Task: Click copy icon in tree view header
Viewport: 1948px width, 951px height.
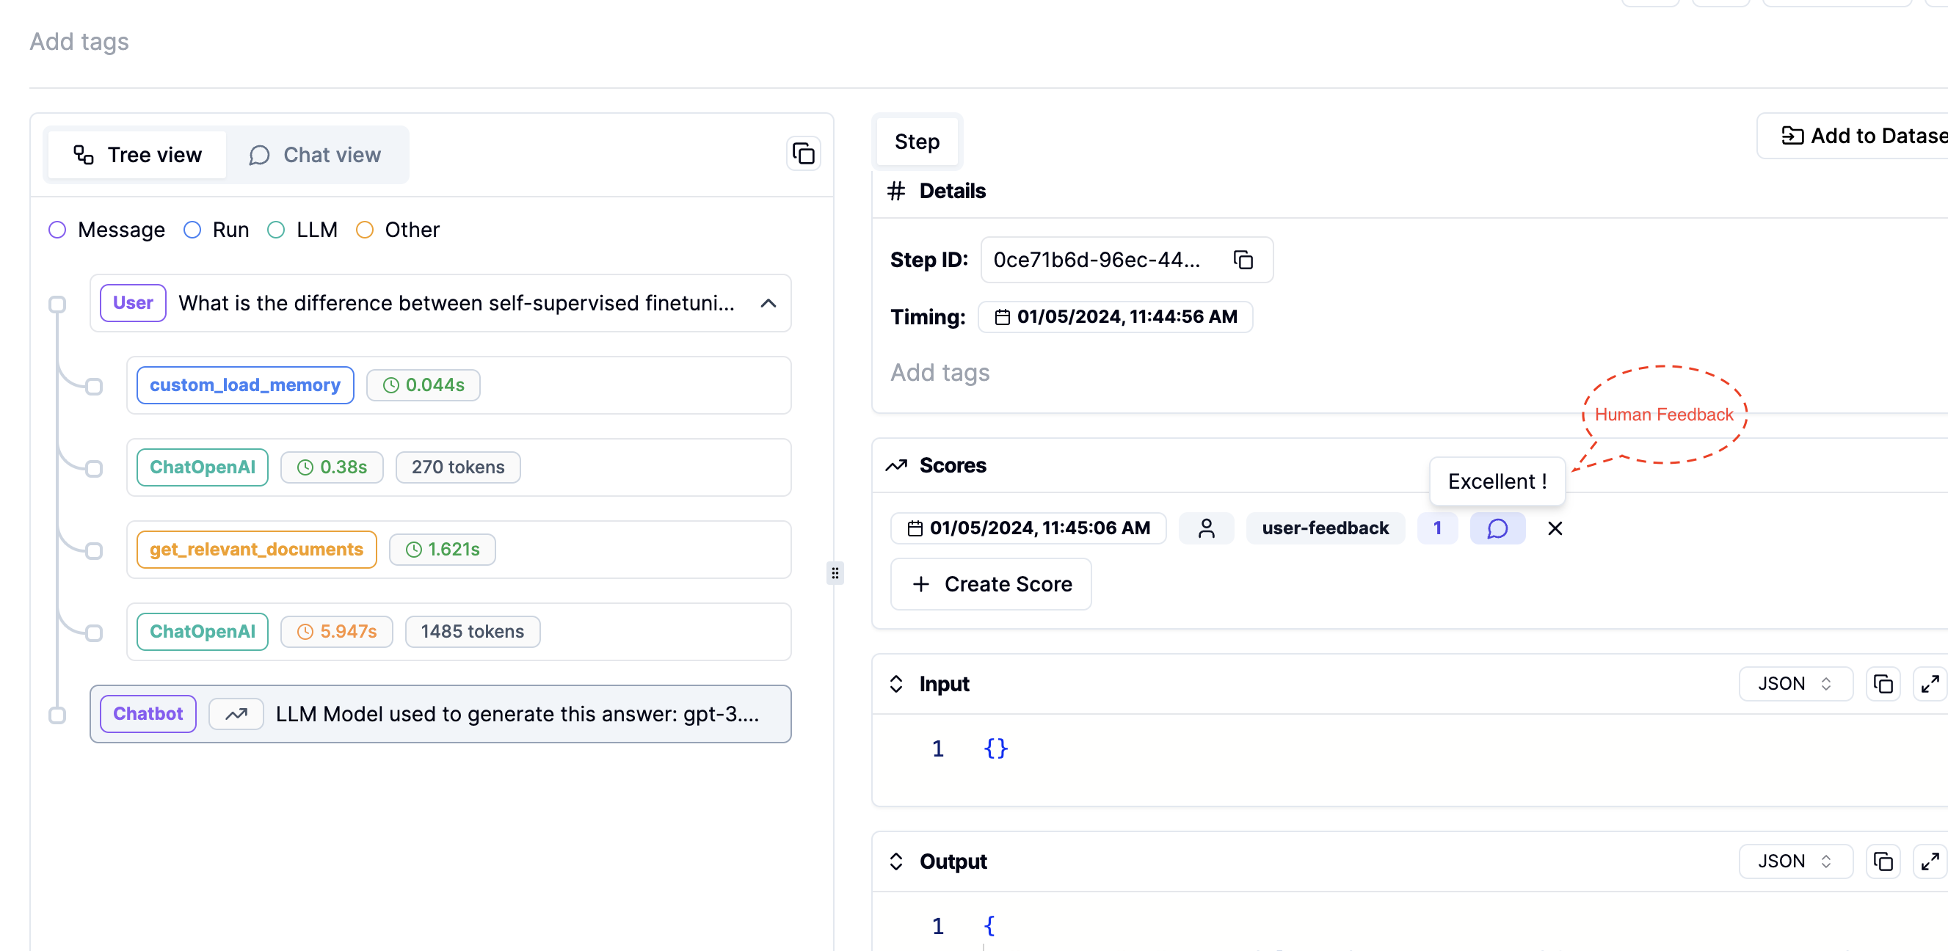Action: [x=803, y=154]
